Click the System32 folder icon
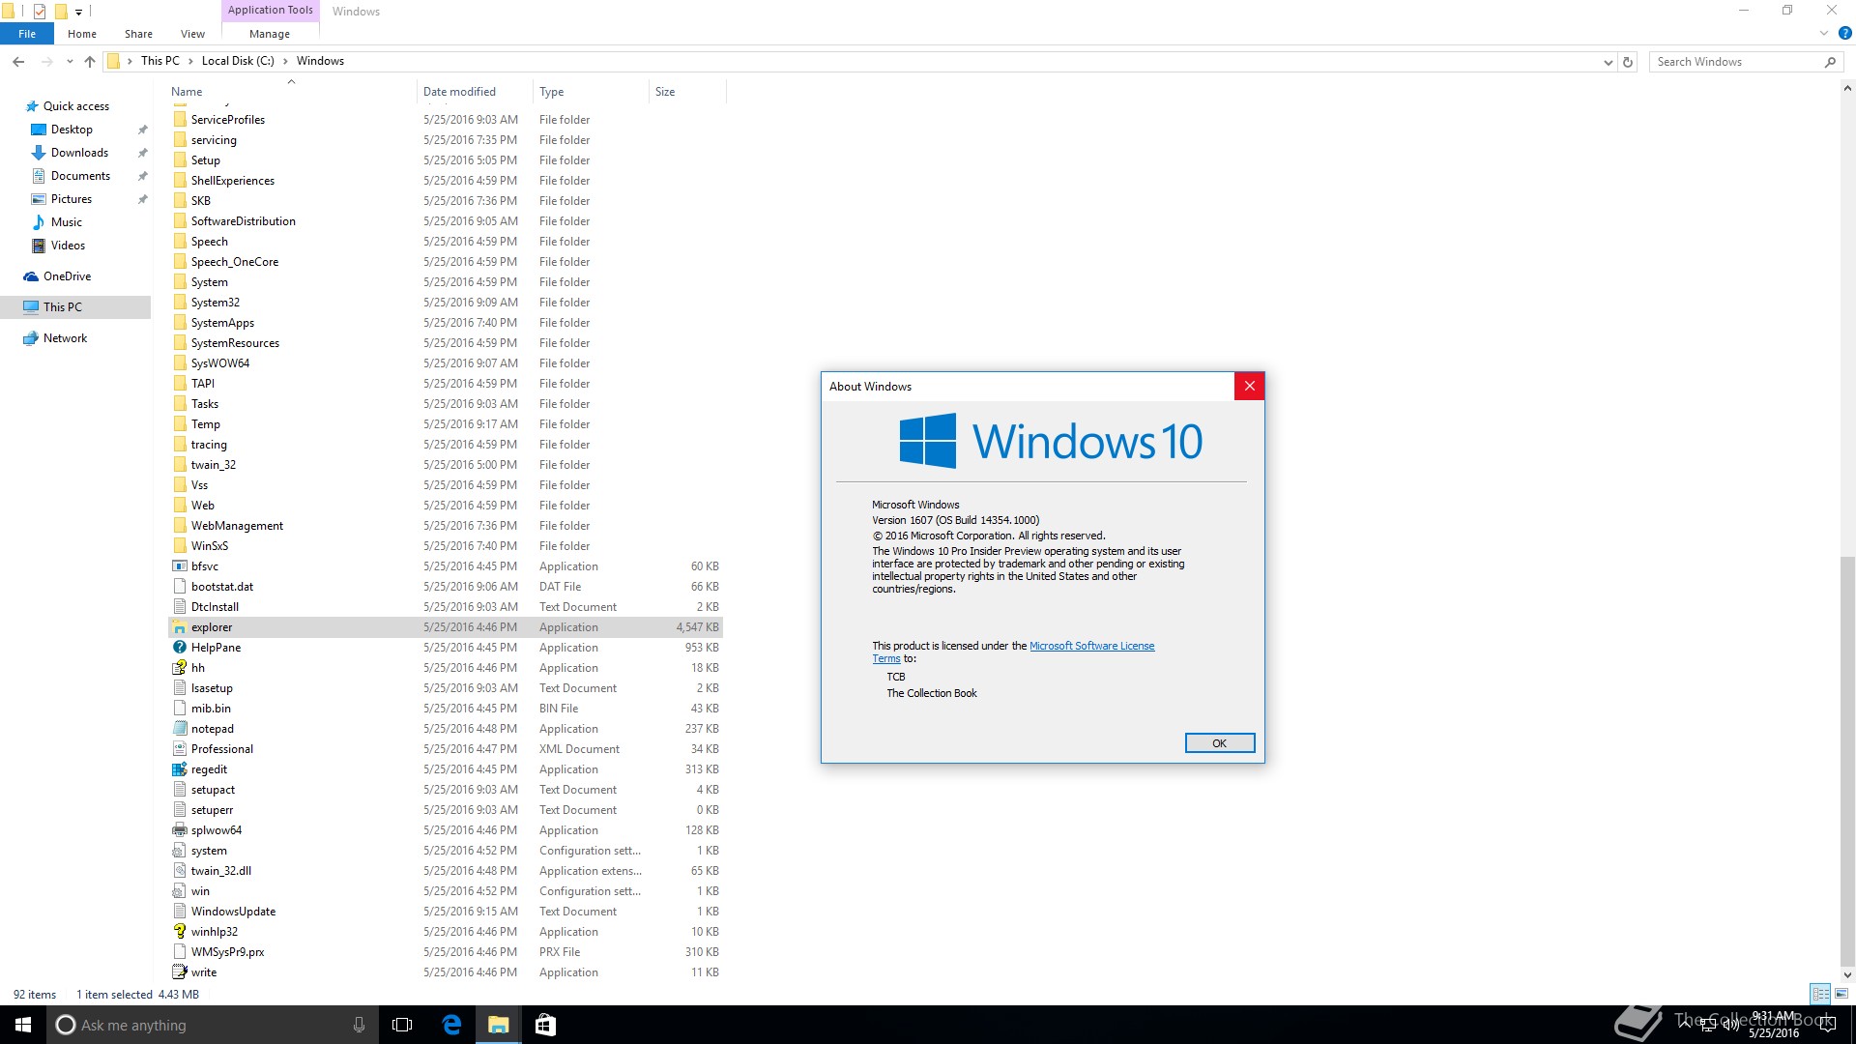Viewport: 1856px width, 1044px height. [180, 303]
